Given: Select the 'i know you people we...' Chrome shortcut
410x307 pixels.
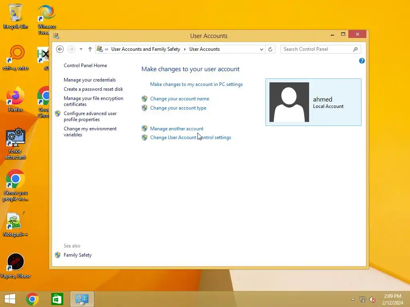Looking at the screenshot, I should 16,185.
